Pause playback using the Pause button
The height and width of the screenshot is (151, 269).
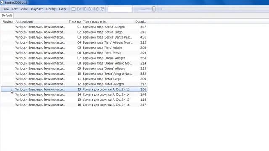coord(85,9)
